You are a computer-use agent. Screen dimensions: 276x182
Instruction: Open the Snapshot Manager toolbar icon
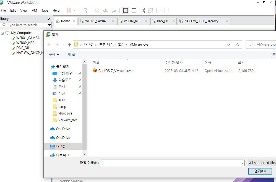[x=114, y=11]
